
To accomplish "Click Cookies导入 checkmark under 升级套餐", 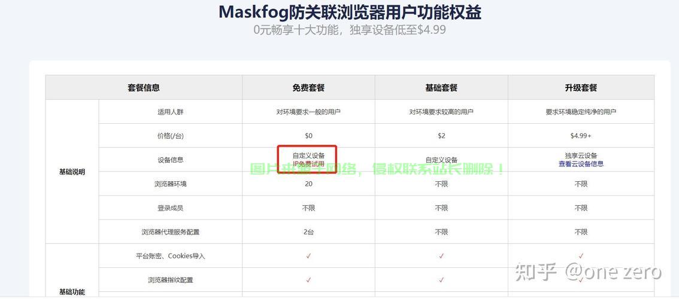I will (581, 256).
